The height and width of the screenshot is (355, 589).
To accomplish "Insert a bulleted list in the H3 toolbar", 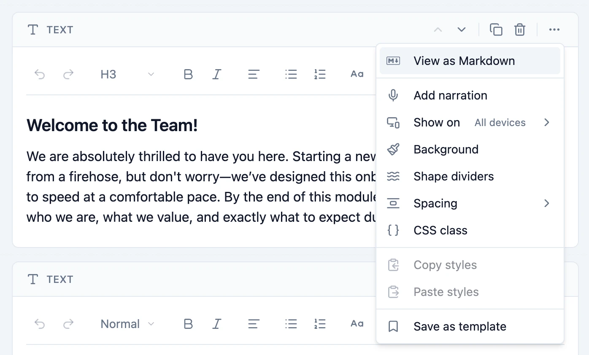I will 291,75.
